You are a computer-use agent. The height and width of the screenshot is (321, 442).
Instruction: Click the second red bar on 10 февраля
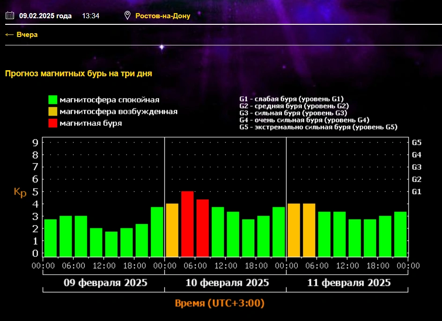click(202, 228)
